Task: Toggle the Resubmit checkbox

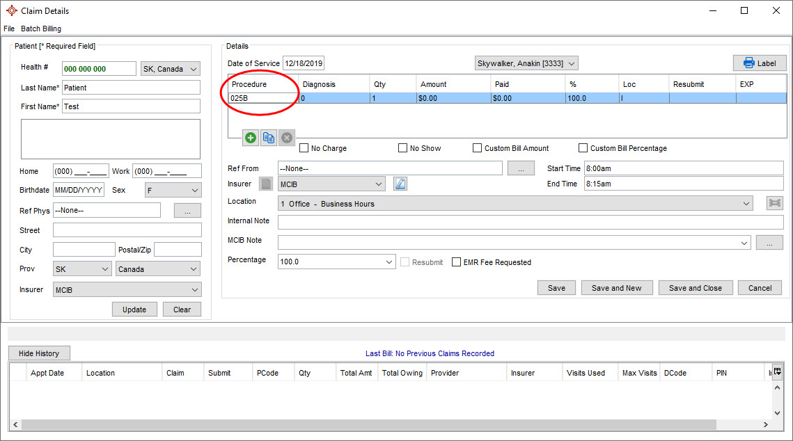Action: 405,262
